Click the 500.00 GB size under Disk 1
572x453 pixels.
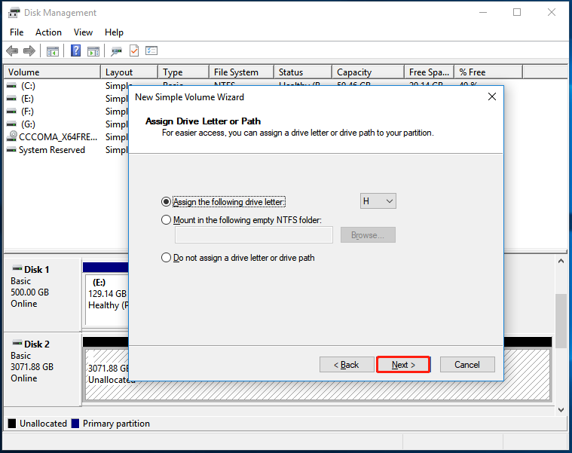click(29, 292)
